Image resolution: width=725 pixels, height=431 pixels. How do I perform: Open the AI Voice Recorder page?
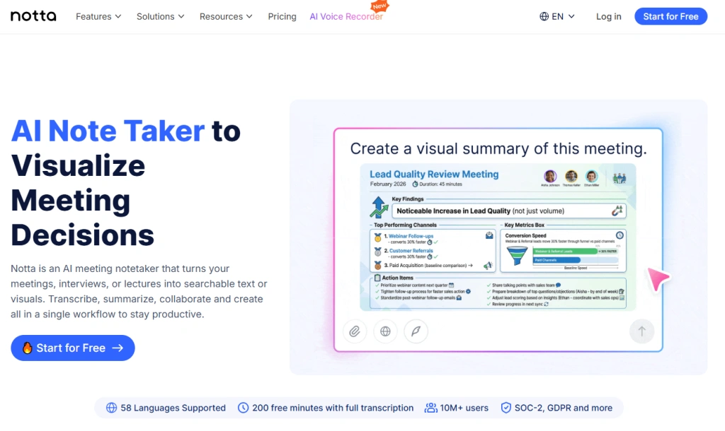[x=346, y=17]
